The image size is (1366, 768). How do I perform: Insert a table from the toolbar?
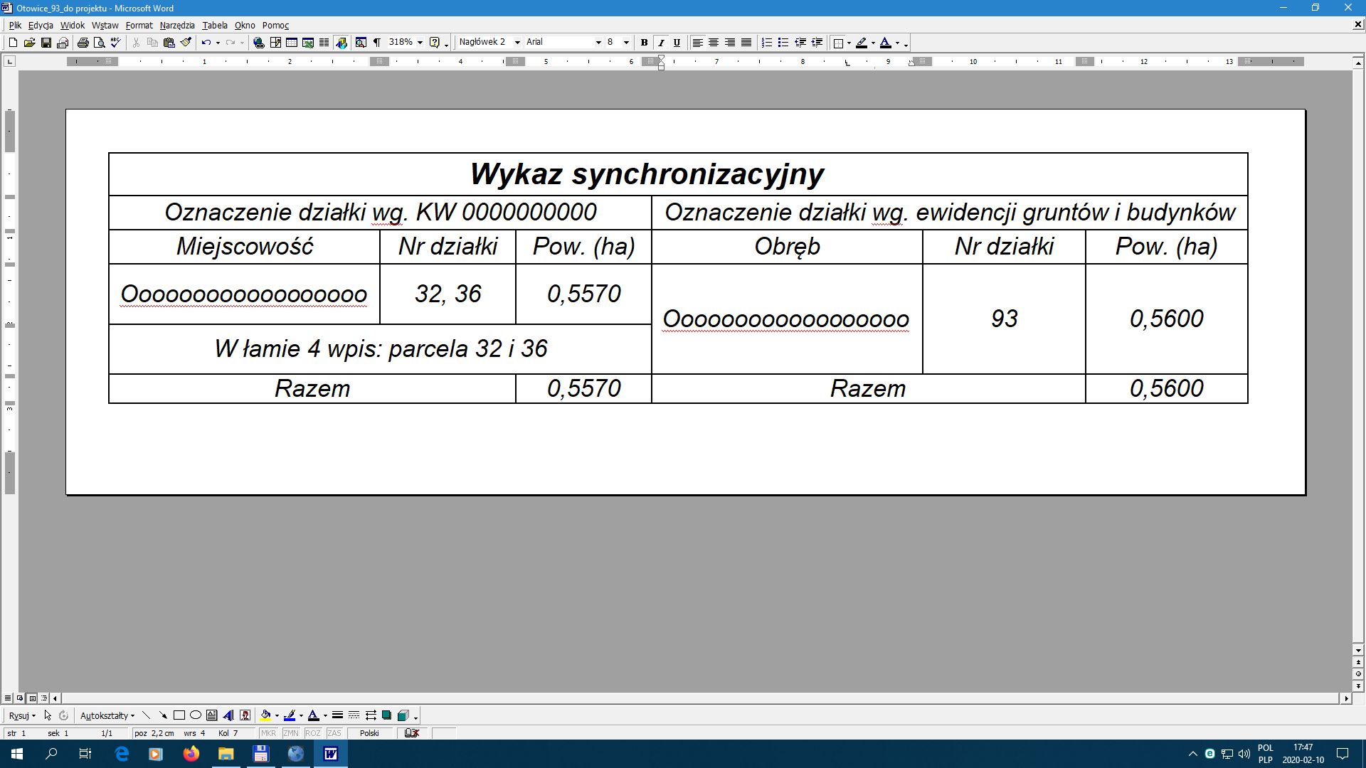(292, 43)
